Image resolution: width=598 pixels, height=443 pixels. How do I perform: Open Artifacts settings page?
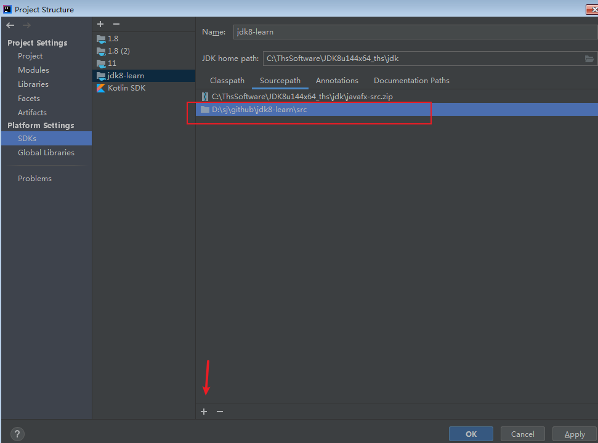coord(32,113)
